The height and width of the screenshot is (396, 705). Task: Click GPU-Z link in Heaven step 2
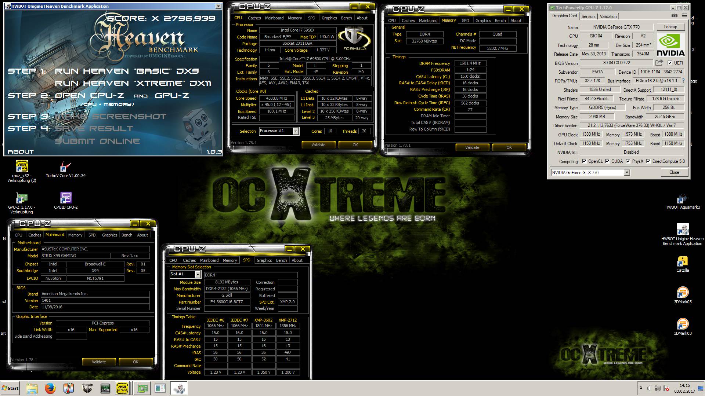(172, 96)
